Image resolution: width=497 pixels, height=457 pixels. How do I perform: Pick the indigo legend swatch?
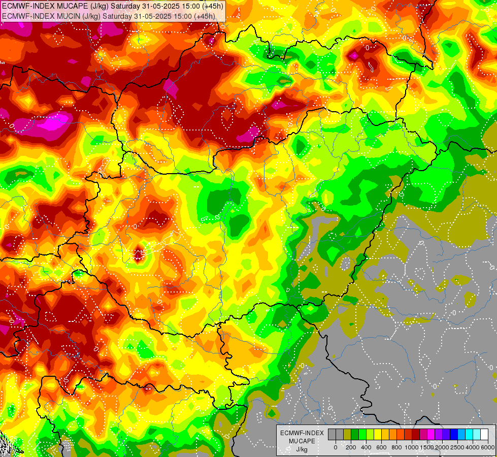click(x=447, y=435)
